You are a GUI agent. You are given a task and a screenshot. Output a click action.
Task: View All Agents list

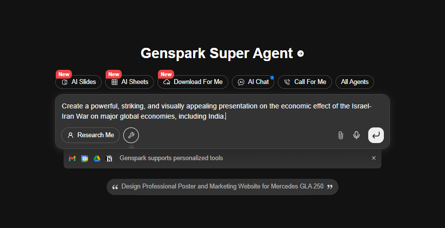[355, 82]
